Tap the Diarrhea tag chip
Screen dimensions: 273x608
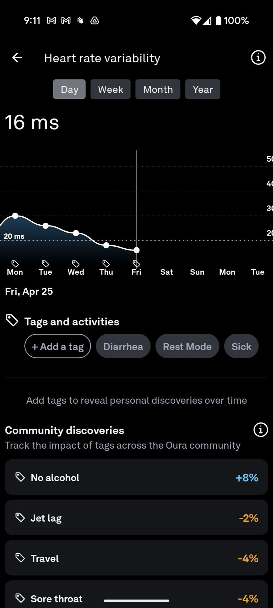(123, 347)
